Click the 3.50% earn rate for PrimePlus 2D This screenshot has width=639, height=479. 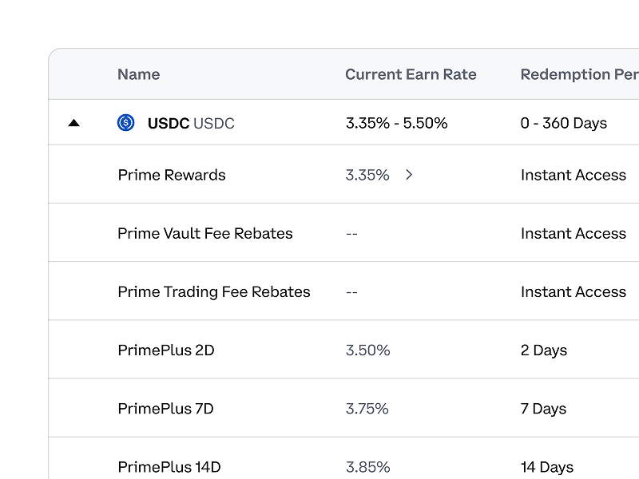click(x=367, y=350)
